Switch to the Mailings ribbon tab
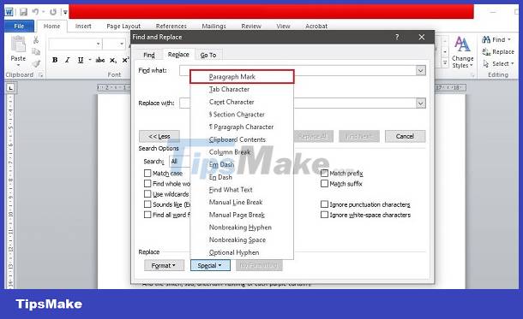523x319 pixels. (x=213, y=26)
